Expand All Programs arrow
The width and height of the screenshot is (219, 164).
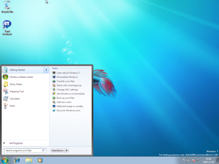coord(4,143)
